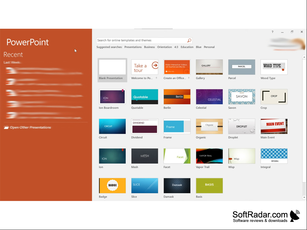307x230 pixels.
Task: Select Personal suggested search
Action: pos(209,47)
